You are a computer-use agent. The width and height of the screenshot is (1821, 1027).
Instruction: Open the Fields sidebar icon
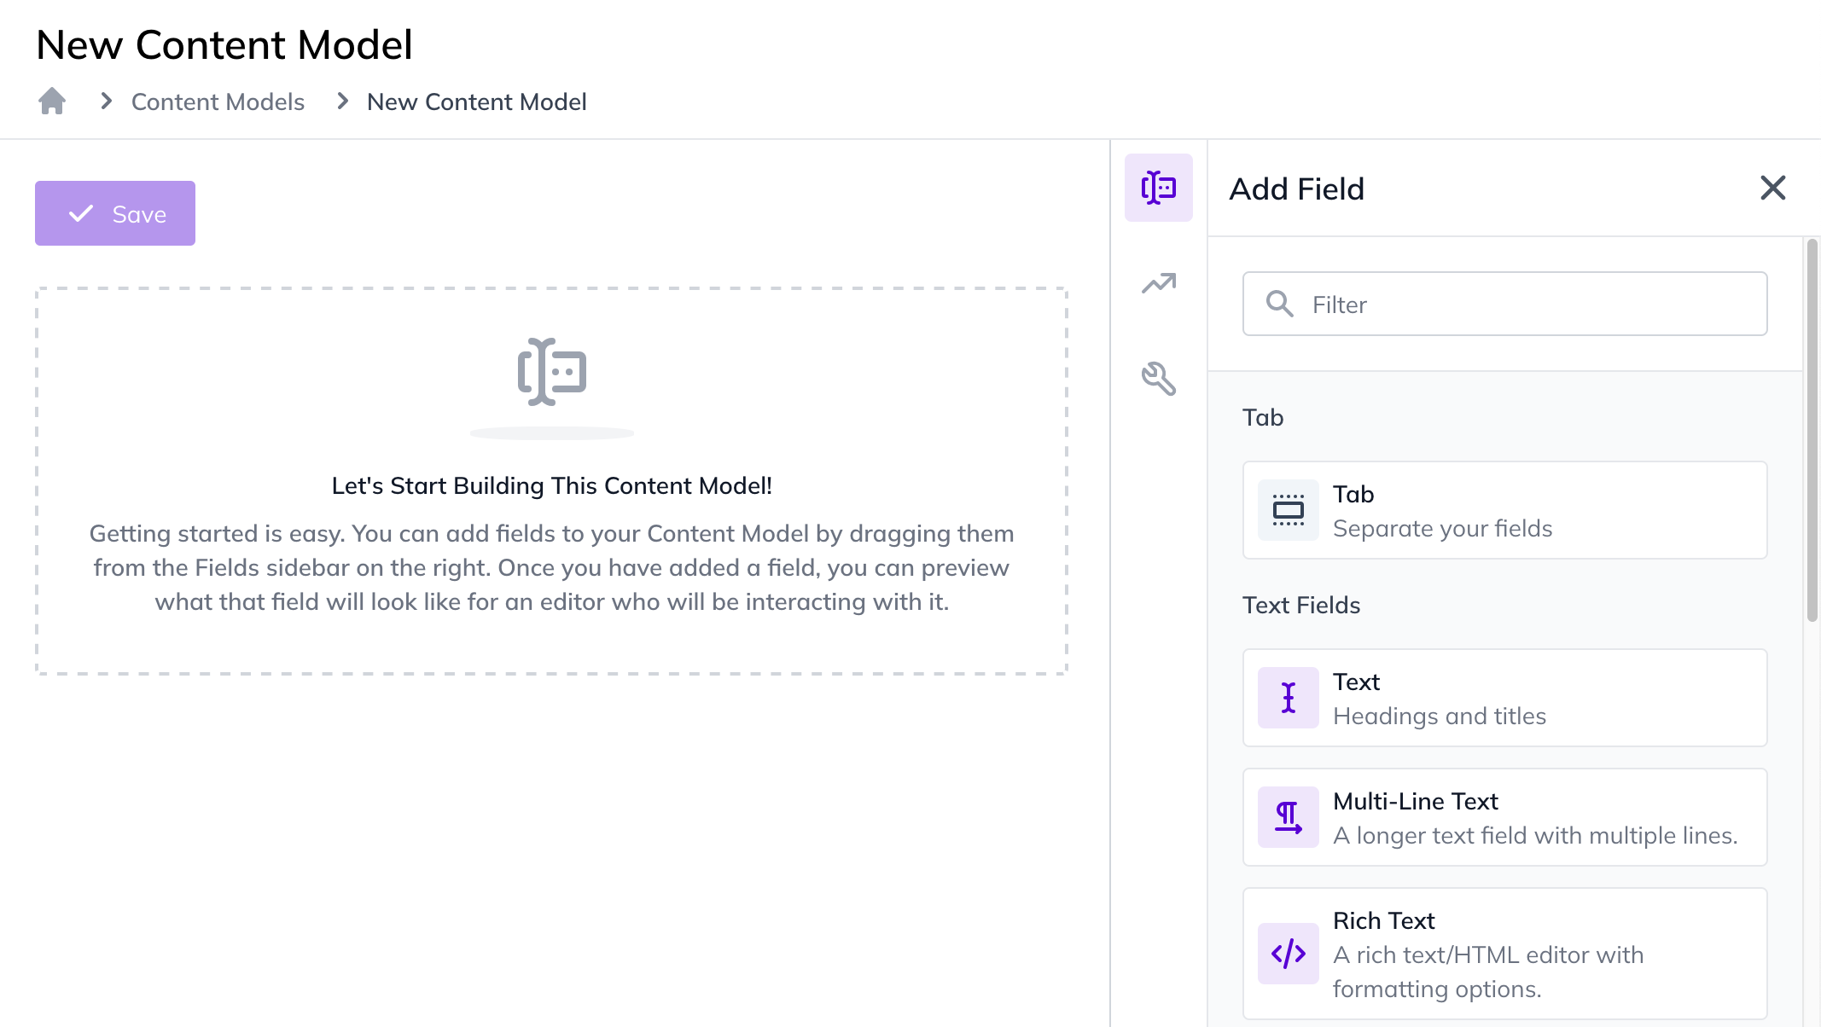point(1158,188)
